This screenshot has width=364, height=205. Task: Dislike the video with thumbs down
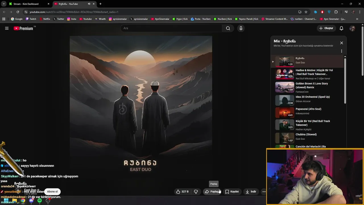[196, 192]
